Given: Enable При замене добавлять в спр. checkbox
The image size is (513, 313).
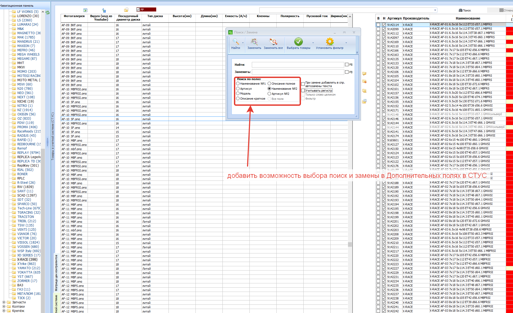Looking at the screenshot, I should pos(303,84).
